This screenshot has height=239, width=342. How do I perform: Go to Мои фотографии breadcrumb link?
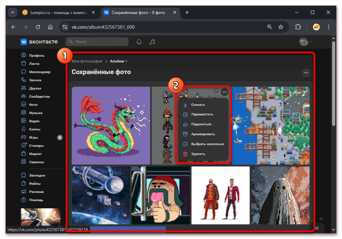pyautogui.click(x=87, y=61)
